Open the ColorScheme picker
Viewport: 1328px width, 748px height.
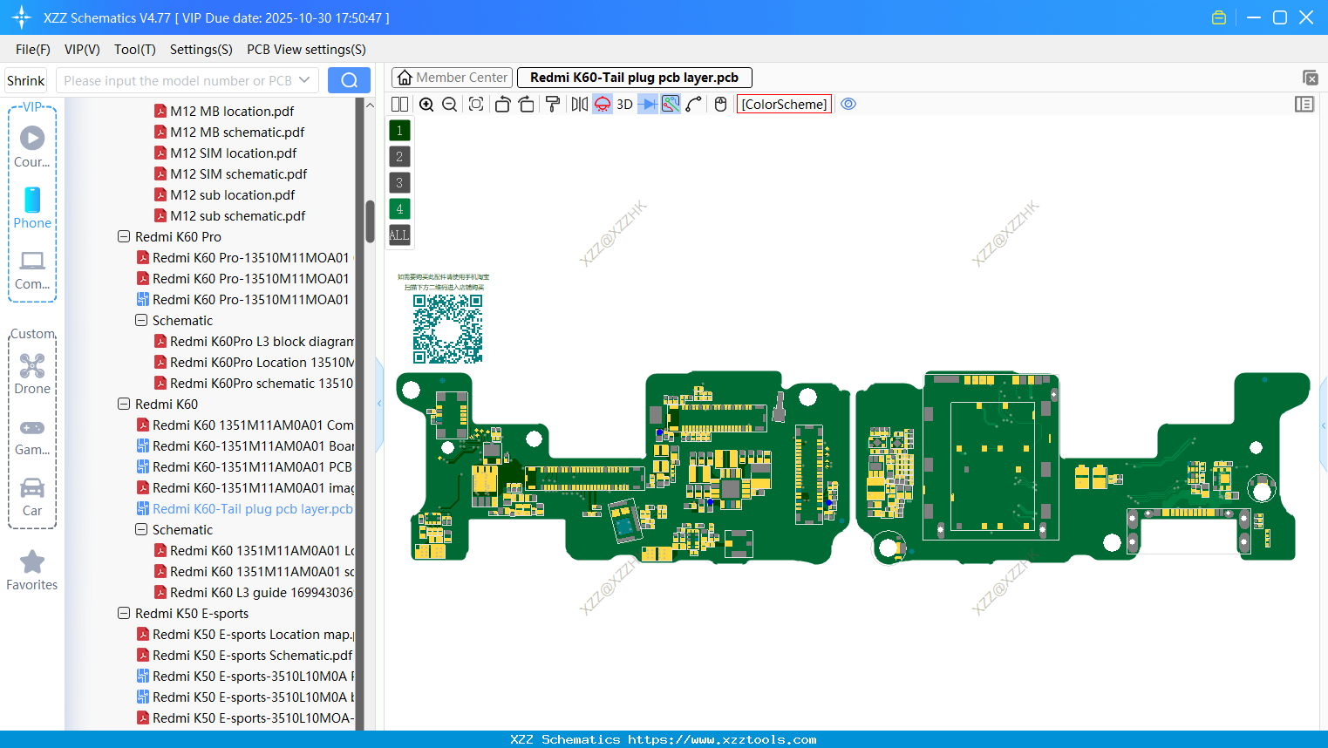pos(783,104)
